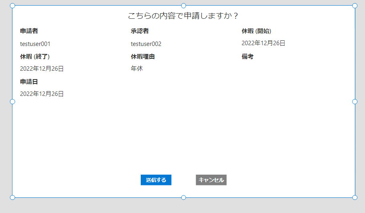Click the 送信する button
Viewport: 365px width, 213px height.
156,180
